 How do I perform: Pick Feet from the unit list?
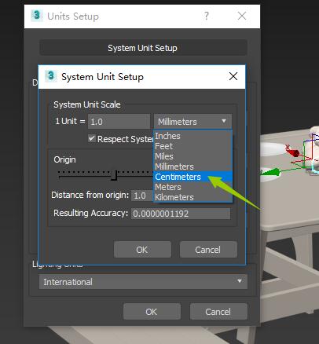pyautogui.click(x=192, y=146)
